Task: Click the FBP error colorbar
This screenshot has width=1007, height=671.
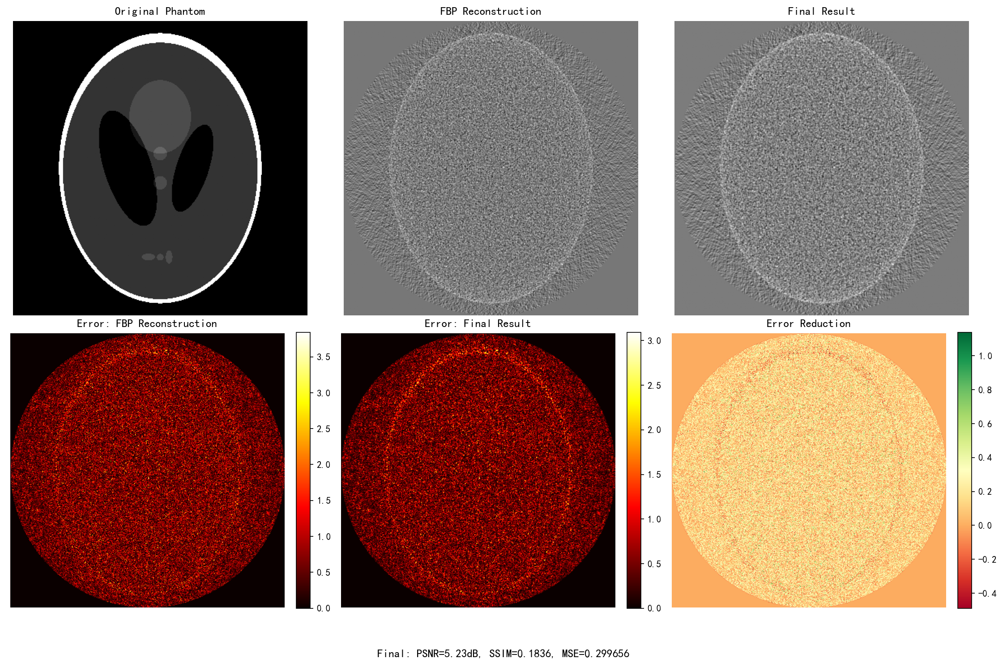Action: [303, 470]
